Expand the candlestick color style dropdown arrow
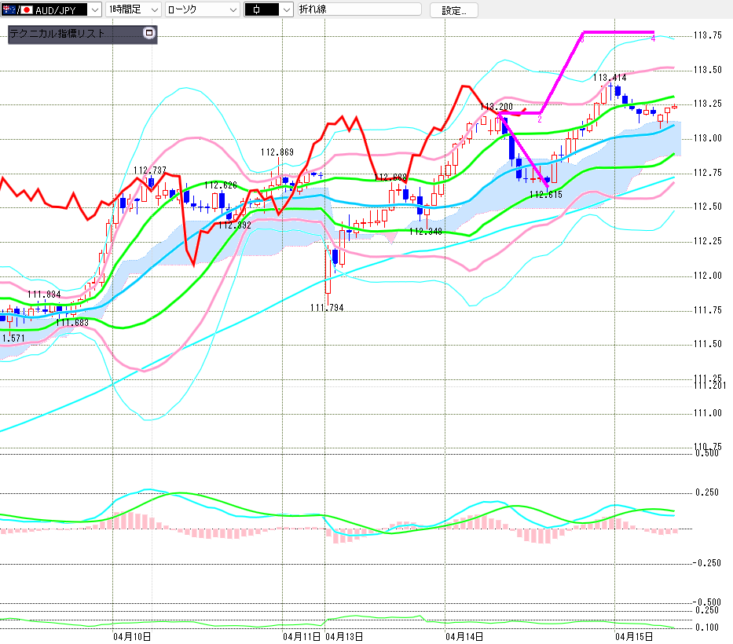Screen dimensions: 733x644 (x=285, y=10)
